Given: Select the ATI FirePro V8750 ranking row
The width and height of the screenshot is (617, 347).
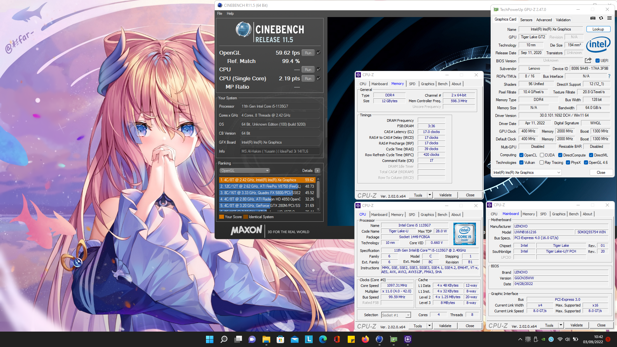Looking at the screenshot, I should click(267, 186).
